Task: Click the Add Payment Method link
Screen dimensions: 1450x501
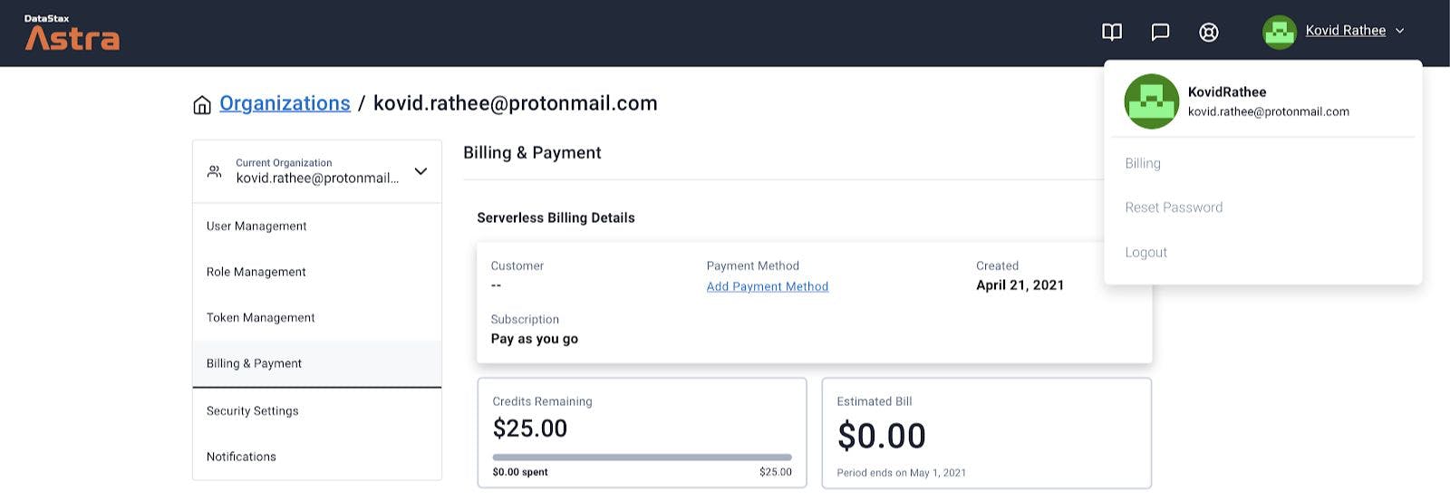Action: click(x=767, y=286)
